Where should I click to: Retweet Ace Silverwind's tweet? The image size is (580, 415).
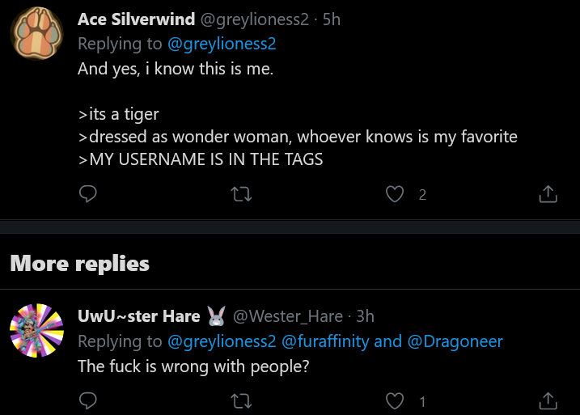(241, 194)
